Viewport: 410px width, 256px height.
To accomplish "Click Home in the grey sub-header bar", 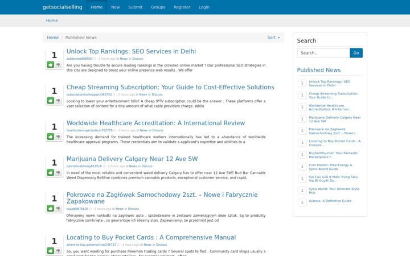I will click(x=52, y=20).
